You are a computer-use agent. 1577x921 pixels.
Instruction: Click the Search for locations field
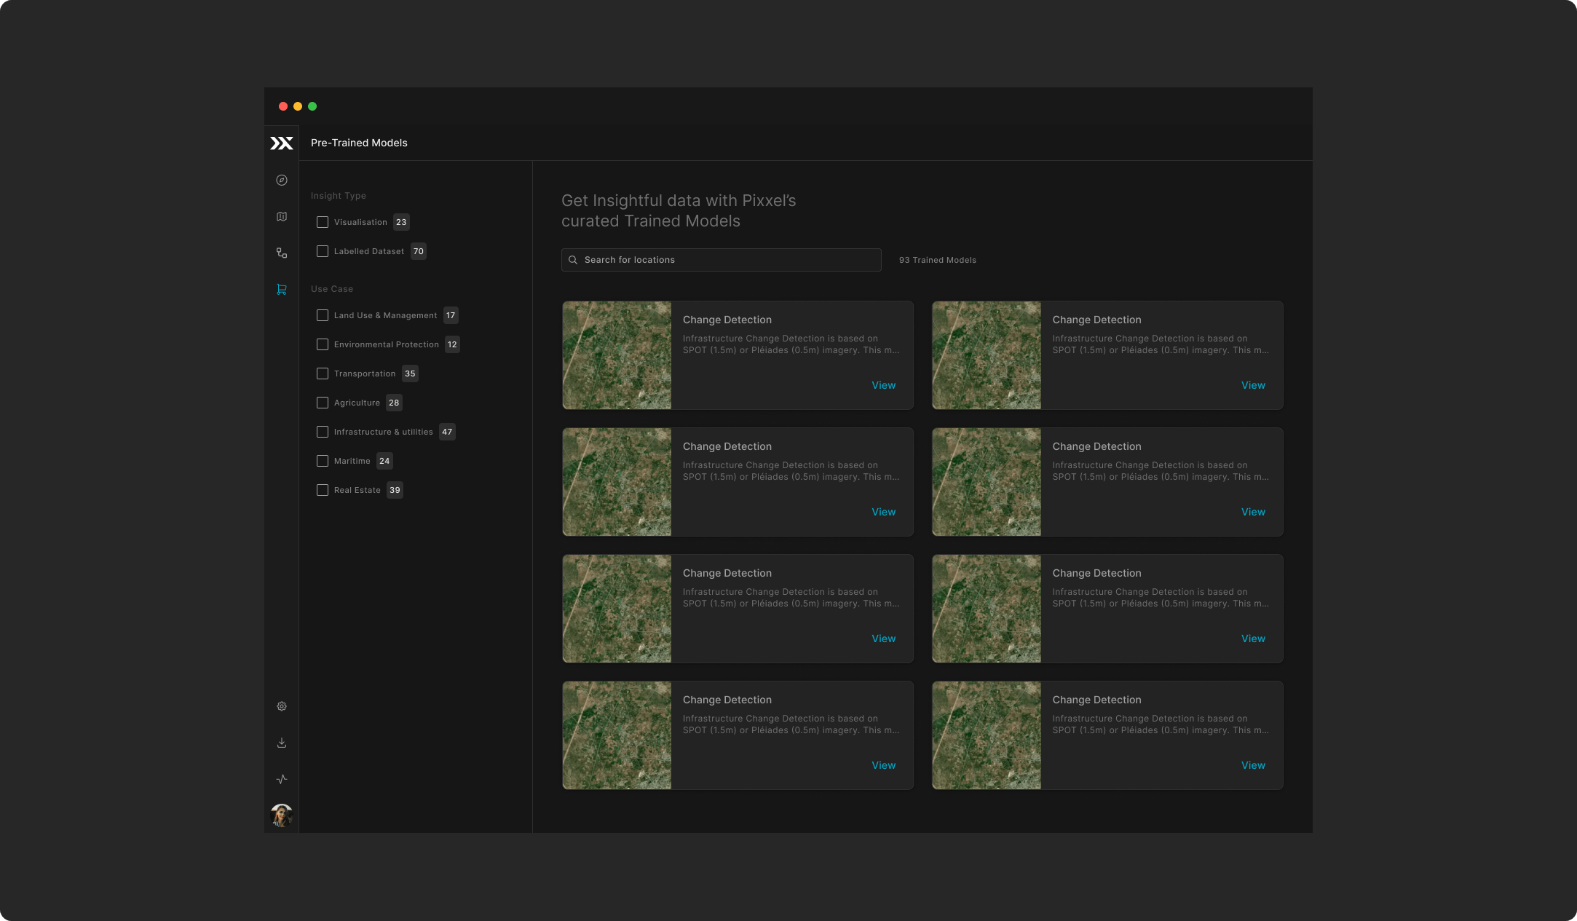click(x=721, y=260)
